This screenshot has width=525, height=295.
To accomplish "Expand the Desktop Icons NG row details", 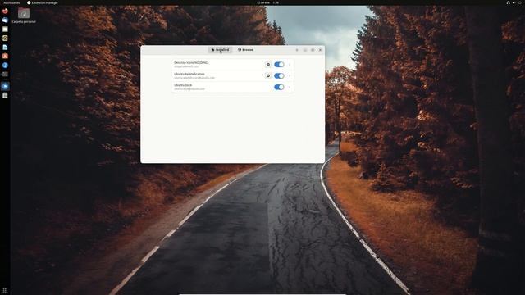I will 290,65.
